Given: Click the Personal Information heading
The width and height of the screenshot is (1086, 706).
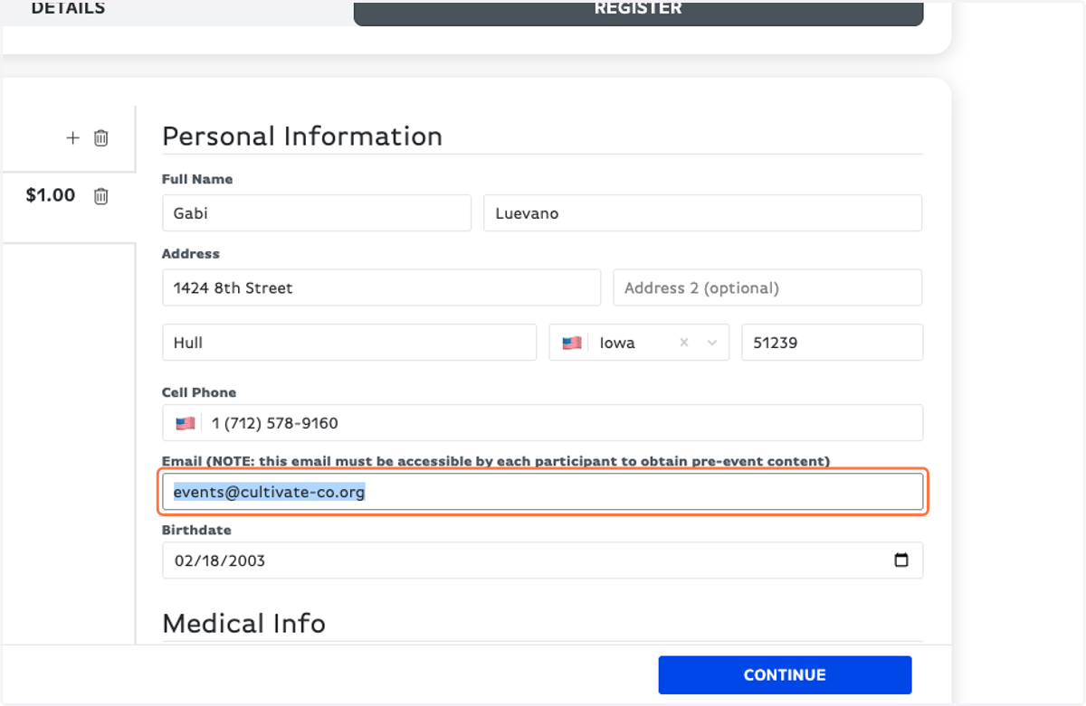Looking at the screenshot, I should (302, 136).
